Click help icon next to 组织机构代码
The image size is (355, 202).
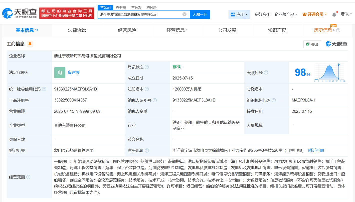(x=274, y=100)
